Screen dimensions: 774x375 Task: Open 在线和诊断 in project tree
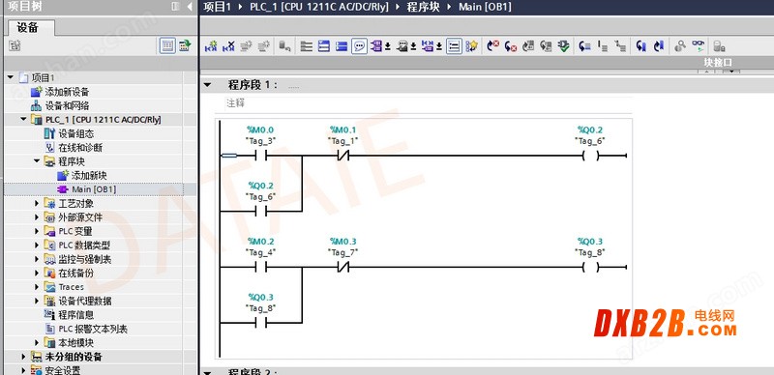(80, 148)
